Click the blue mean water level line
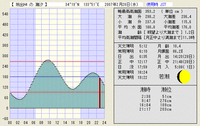Screen dimensions: 200x126 pyautogui.click(x=57, y=77)
